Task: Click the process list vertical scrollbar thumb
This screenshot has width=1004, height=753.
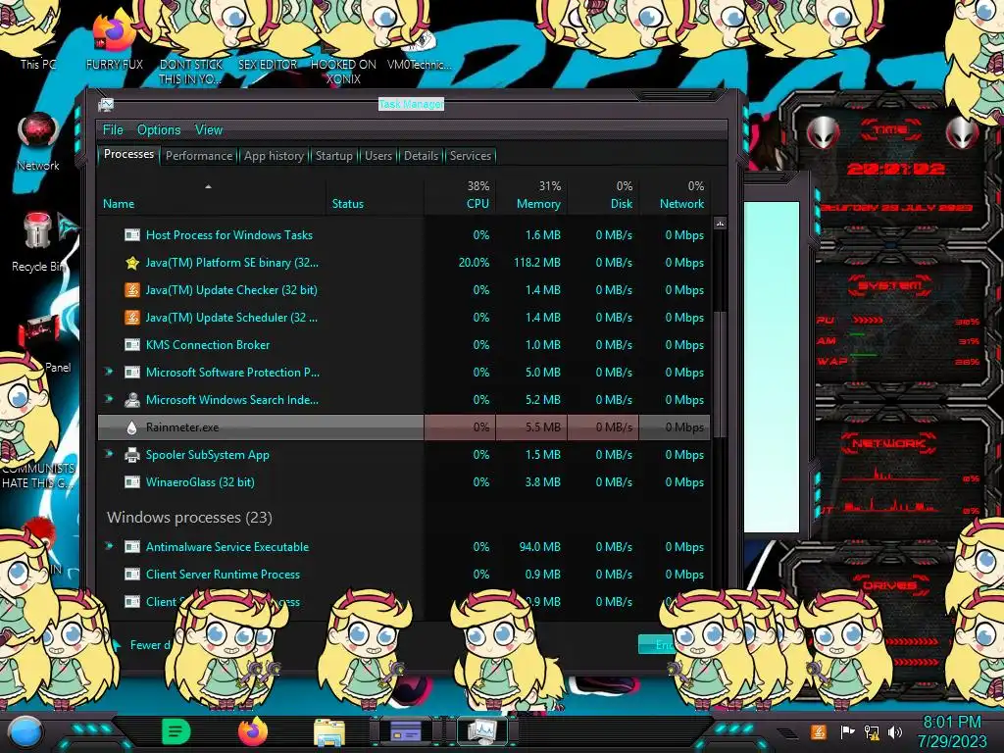Action: [x=720, y=375]
